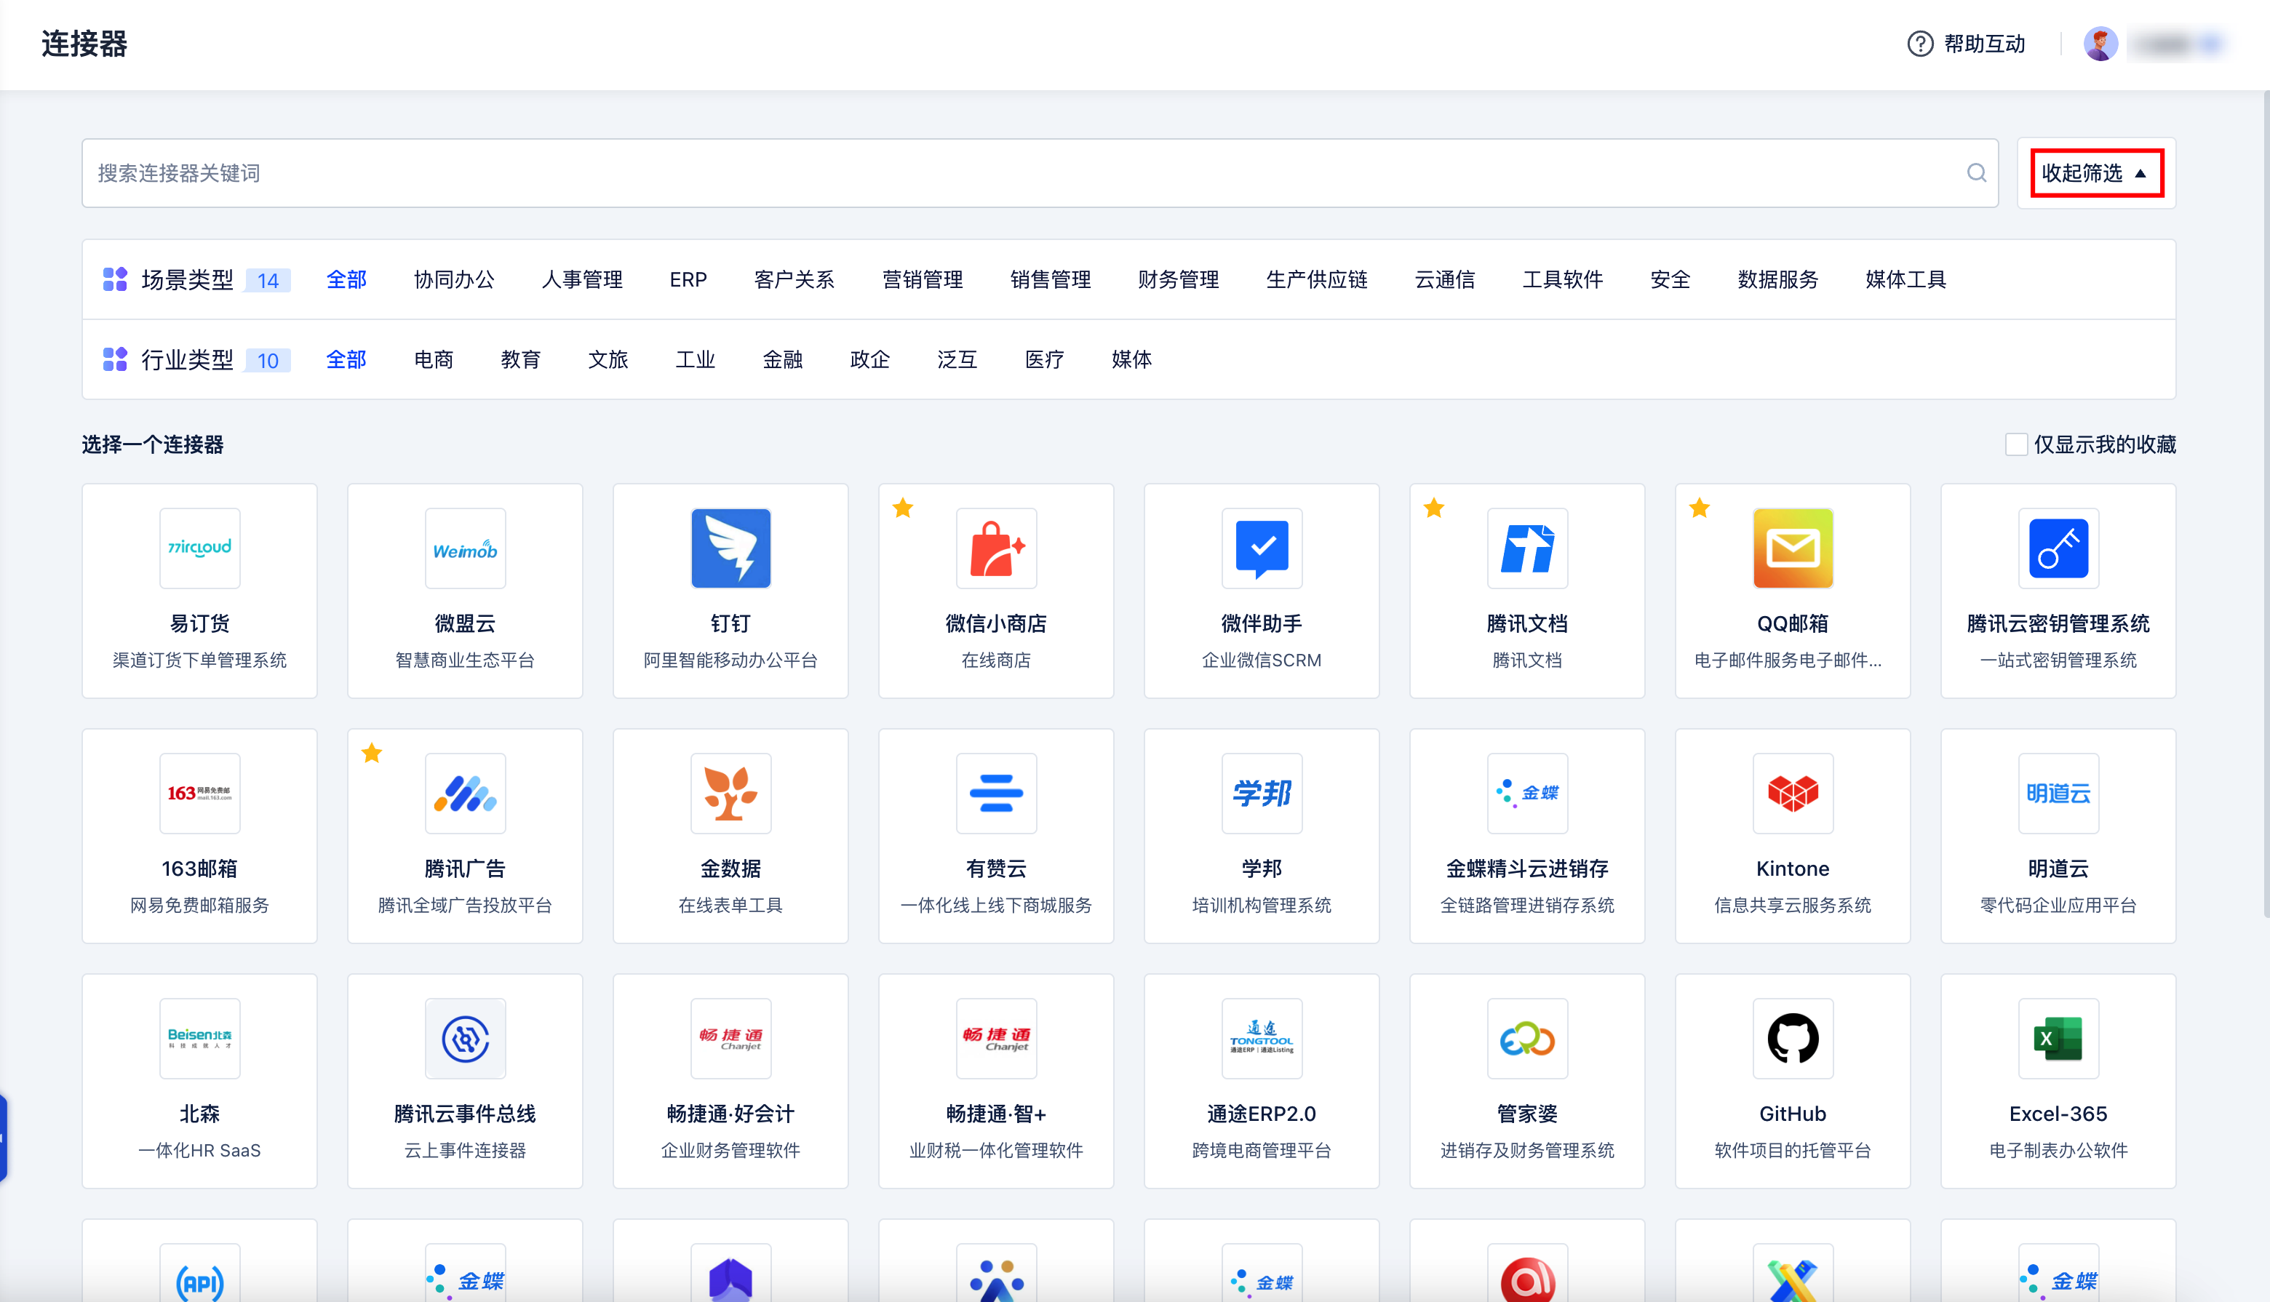Image resolution: width=2270 pixels, height=1302 pixels.
Task: Filter by 文旅 industry
Action: pyautogui.click(x=608, y=359)
